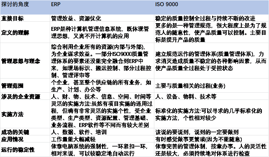
Task: Select the row label '涉及的企业资源'
Action: click(x=21, y=96)
